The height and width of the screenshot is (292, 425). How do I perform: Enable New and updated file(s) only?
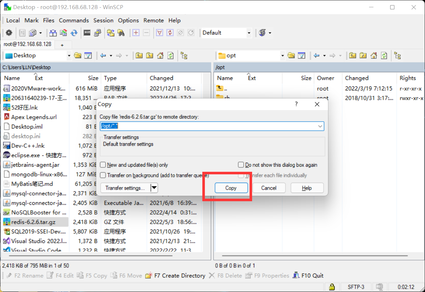point(134,165)
